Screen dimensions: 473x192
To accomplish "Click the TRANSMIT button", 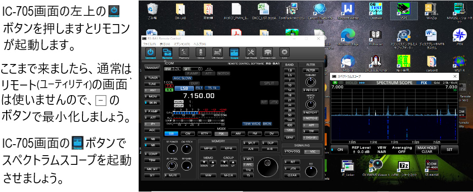I will [152, 68].
